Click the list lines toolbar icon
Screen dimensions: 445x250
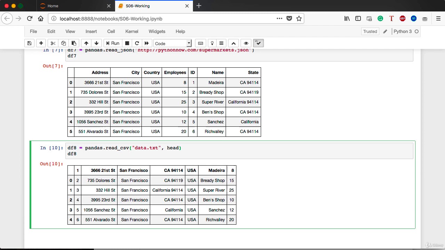[x=221, y=43]
